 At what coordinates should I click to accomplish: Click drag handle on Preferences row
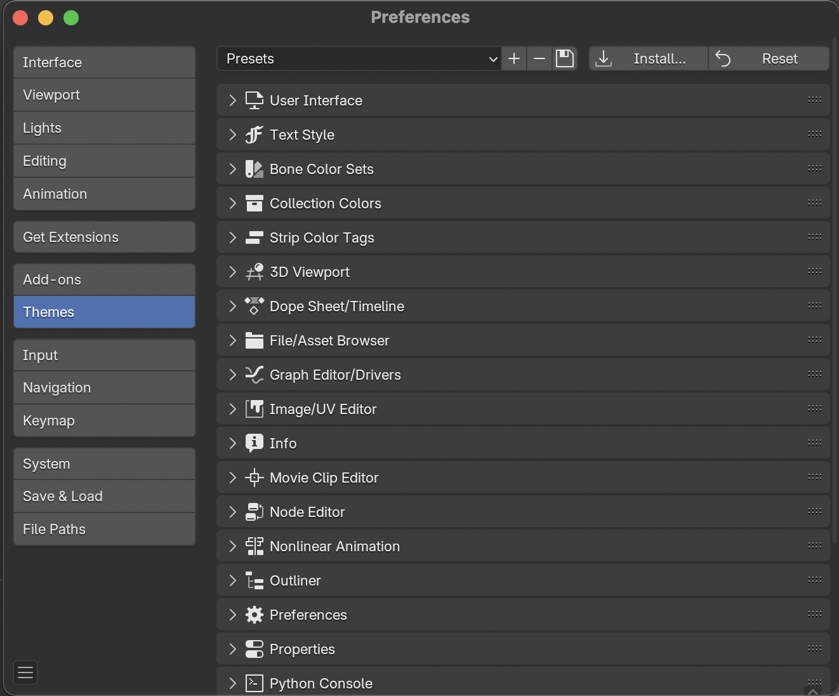point(815,614)
